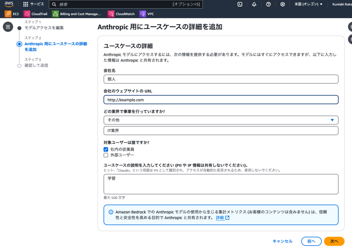This screenshot has height=249, width=352.
Task: Uncheck the 社内の従業員 checkbox
Action: (106, 149)
